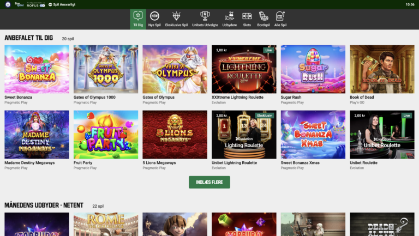Screen dimensions: 419x236
Task: Open Unibet Lightning Roulette exclusive thumbnail
Action: 244,135
